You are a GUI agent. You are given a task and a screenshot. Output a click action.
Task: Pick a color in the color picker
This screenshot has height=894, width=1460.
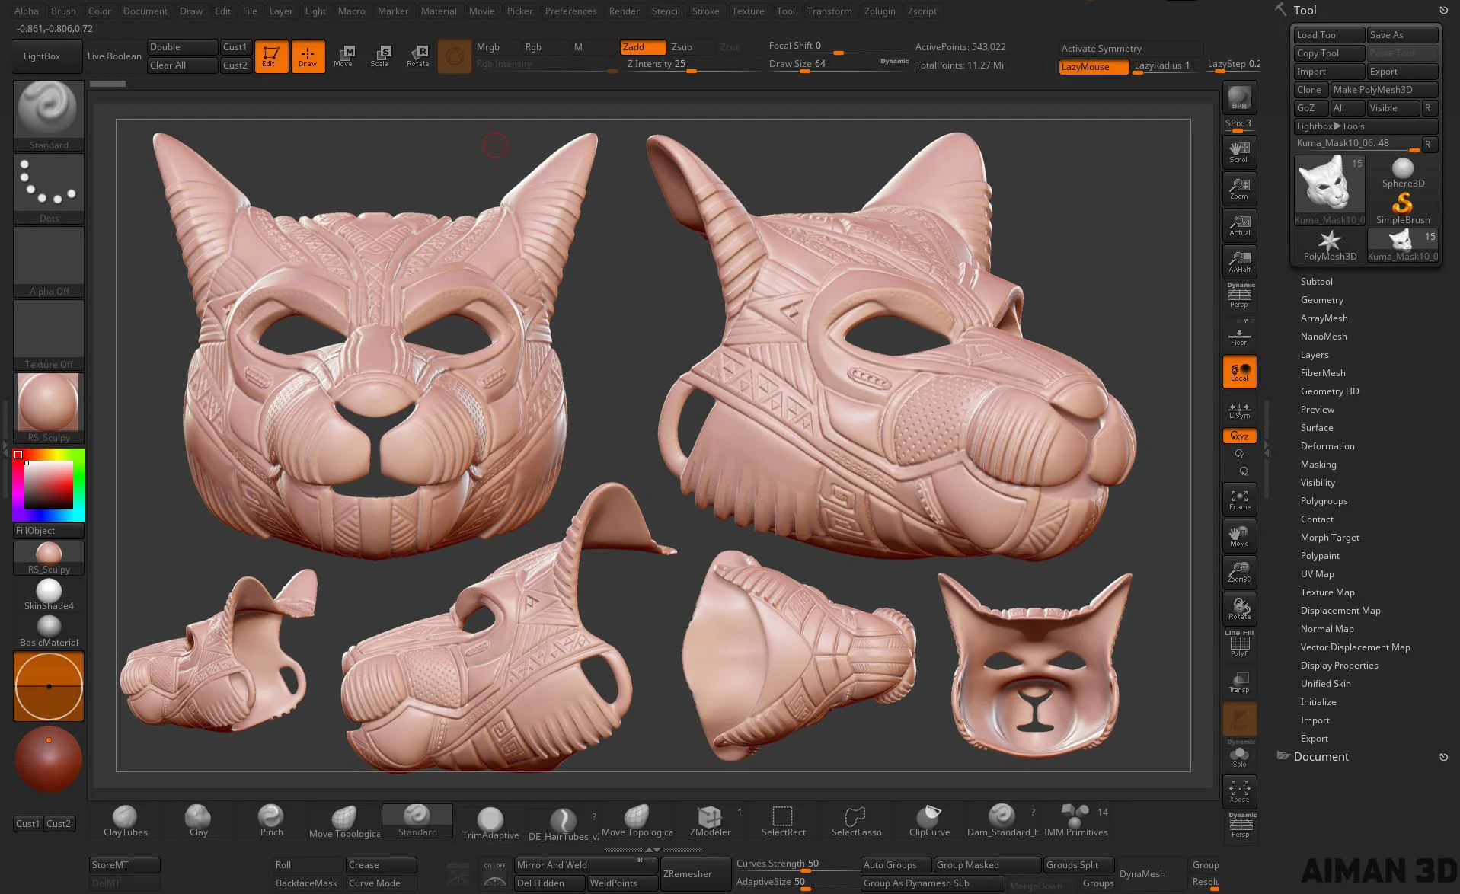pyautogui.click(x=49, y=484)
